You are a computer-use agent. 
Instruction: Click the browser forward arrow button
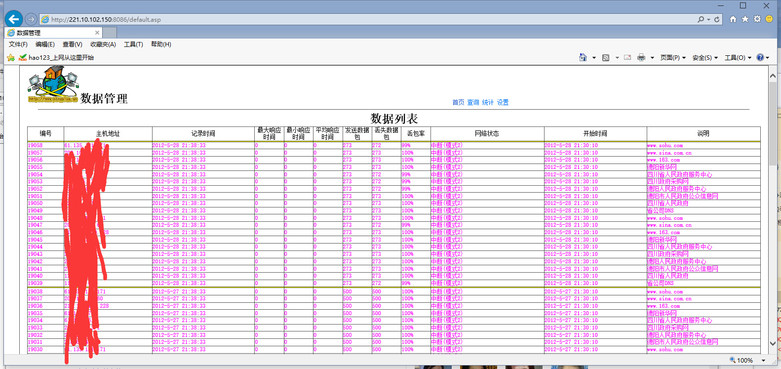click(31, 19)
